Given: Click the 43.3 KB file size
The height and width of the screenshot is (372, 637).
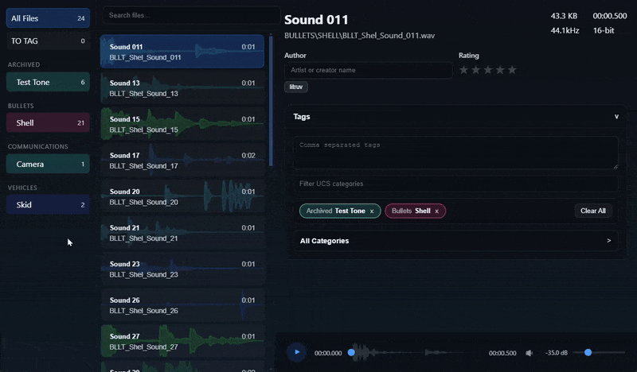Looking at the screenshot, I should pyautogui.click(x=564, y=16).
